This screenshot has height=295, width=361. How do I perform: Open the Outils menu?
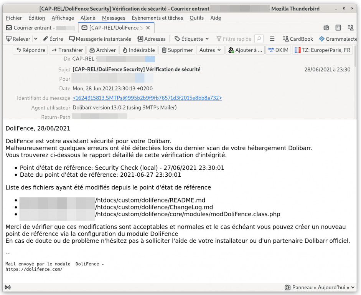[x=197, y=18]
